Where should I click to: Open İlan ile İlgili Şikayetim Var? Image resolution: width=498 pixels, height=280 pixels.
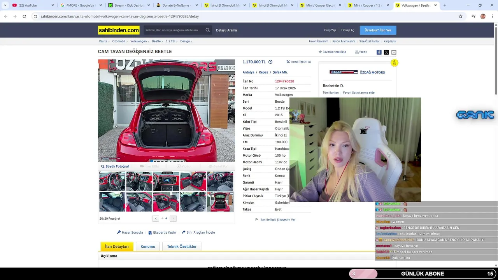point(275,220)
